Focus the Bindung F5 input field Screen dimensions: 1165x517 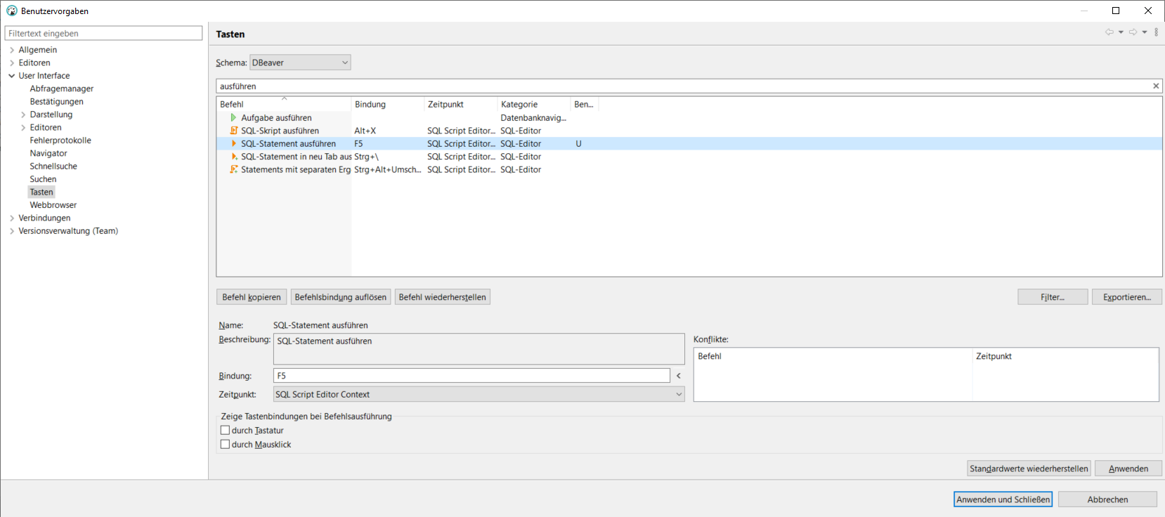471,376
